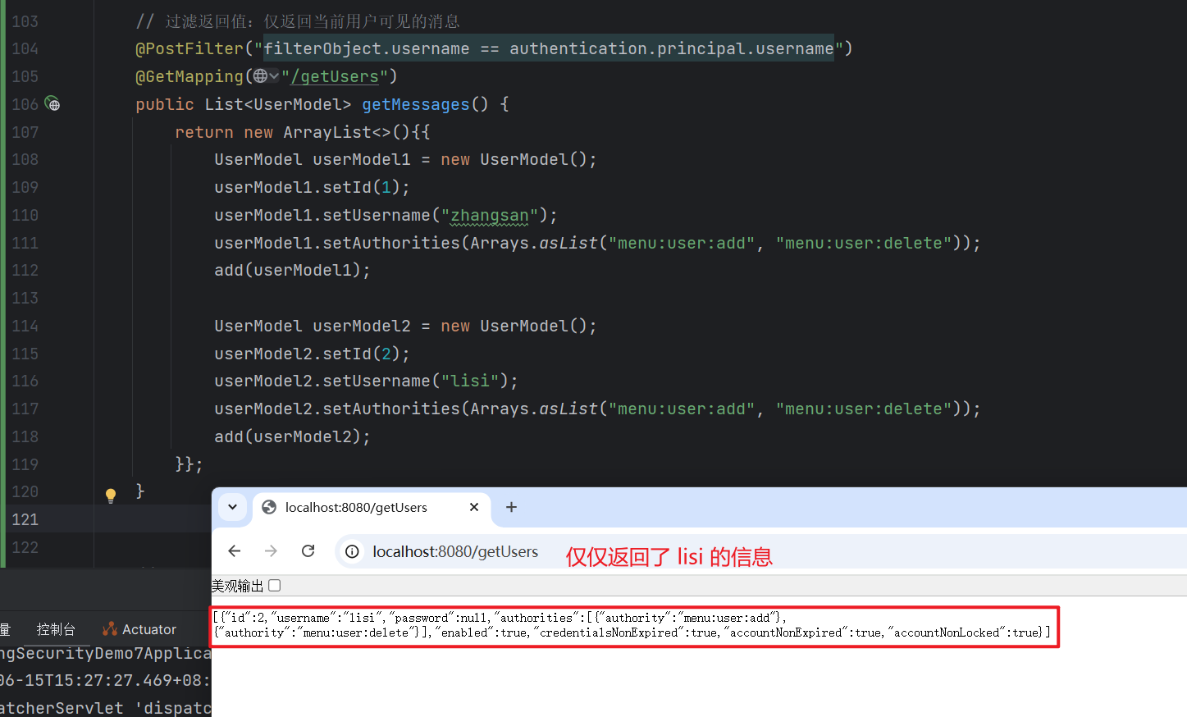The width and height of the screenshot is (1187, 717).
Task: Click line number 121 in gutter
Action: (25, 519)
